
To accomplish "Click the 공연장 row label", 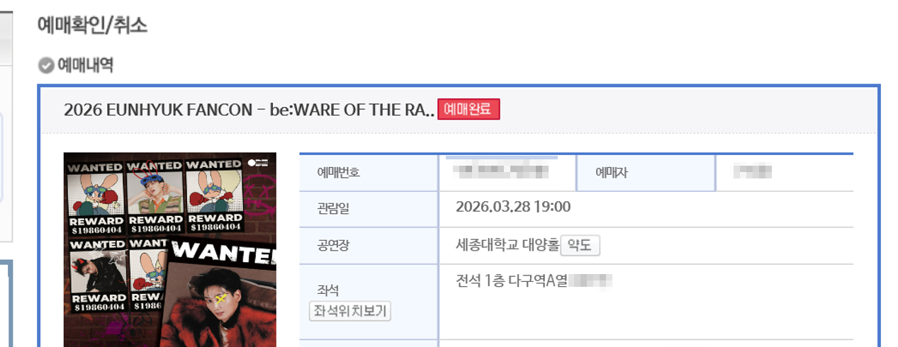I will [x=333, y=246].
